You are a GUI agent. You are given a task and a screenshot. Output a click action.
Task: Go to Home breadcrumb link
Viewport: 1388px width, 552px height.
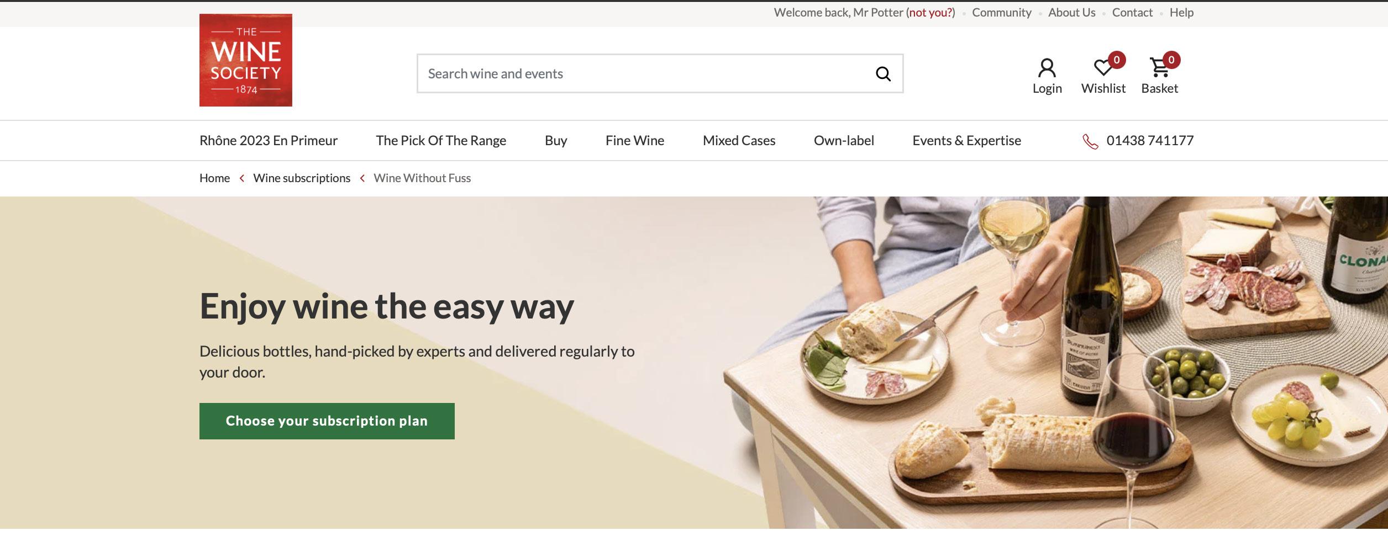[214, 178]
